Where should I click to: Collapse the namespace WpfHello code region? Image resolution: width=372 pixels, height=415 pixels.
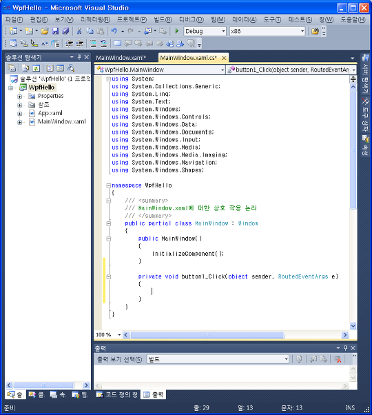pyautogui.click(x=108, y=185)
